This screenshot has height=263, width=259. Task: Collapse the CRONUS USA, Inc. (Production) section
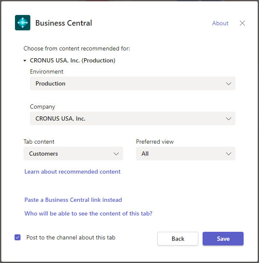click(x=25, y=61)
